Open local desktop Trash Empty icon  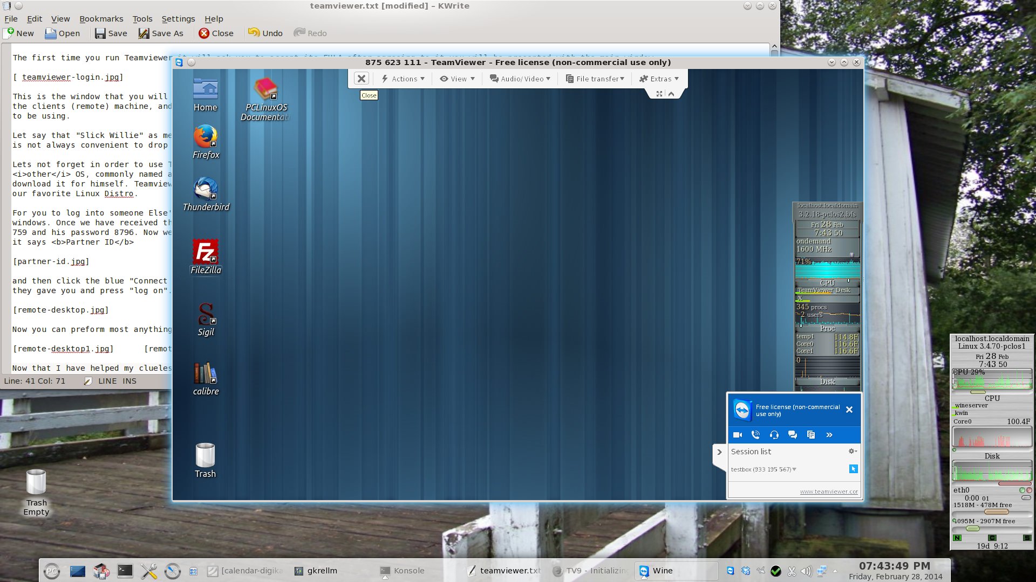coord(36,493)
